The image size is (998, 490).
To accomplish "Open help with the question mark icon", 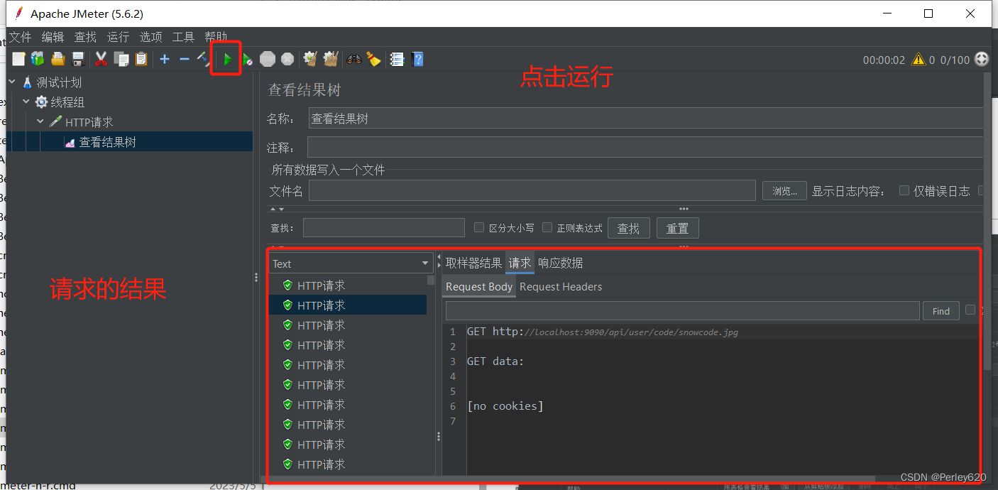I will pyautogui.click(x=418, y=60).
